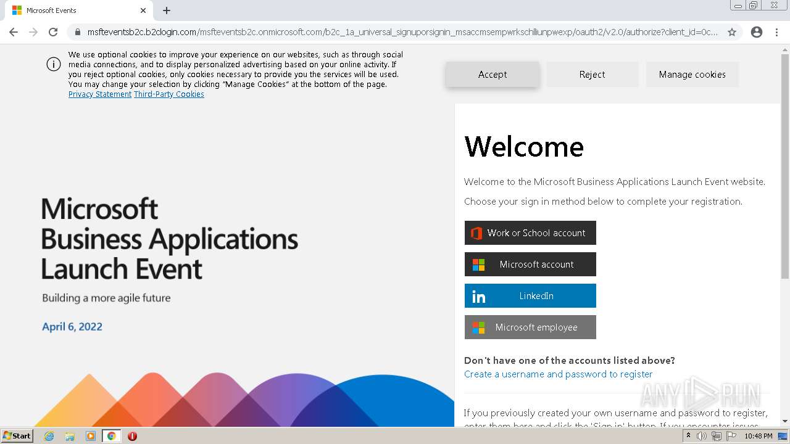The height and width of the screenshot is (444, 790).
Task: Sign in with Work or School account
Action: coord(530,233)
